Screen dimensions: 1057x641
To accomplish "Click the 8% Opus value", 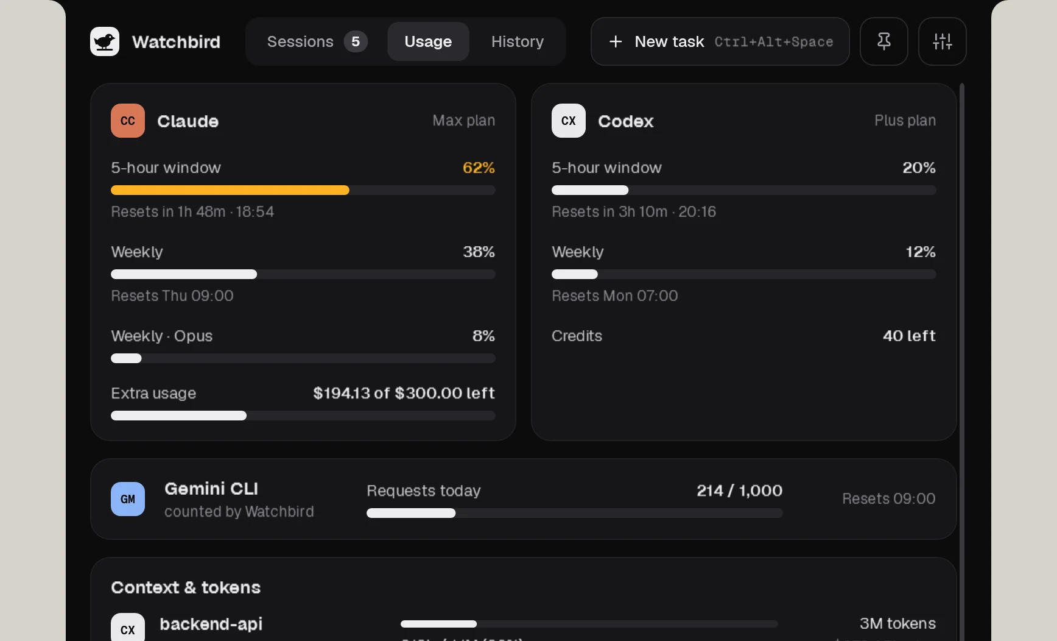I will [483, 336].
